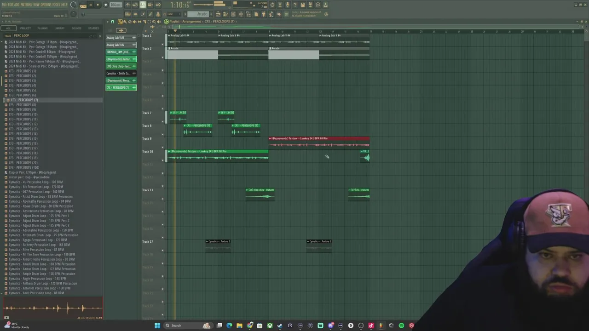Click the red Texture - Lowkey clip on Track 9
589x331 pixels.
(319, 143)
